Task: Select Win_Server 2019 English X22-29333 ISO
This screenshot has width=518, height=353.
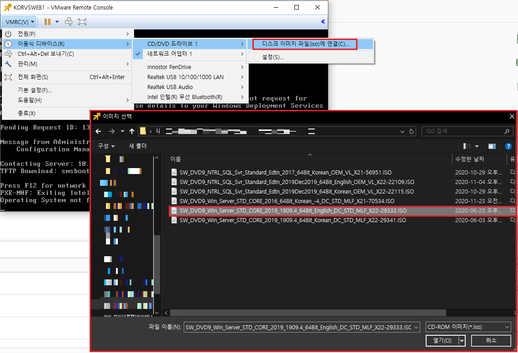Action: (293, 210)
